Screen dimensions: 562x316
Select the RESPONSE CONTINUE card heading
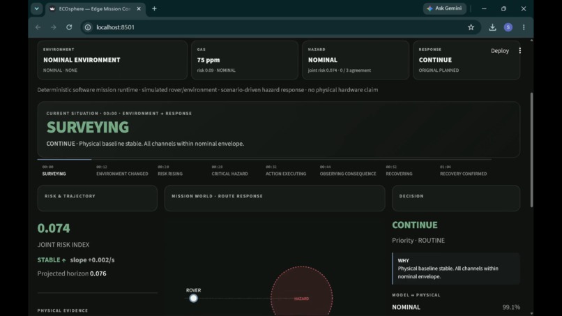point(435,60)
